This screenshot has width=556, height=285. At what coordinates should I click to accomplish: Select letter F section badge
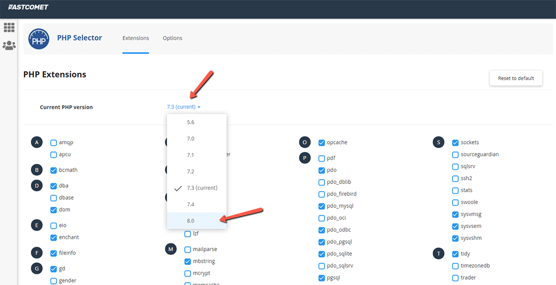37,253
